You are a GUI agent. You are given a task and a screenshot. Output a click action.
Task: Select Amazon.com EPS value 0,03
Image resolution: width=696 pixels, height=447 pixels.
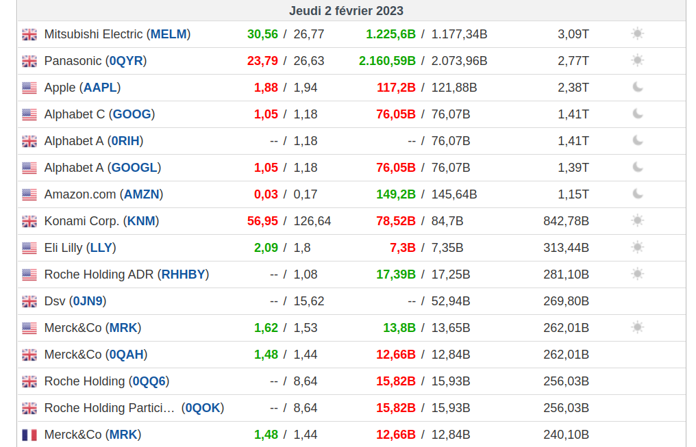pos(266,194)
